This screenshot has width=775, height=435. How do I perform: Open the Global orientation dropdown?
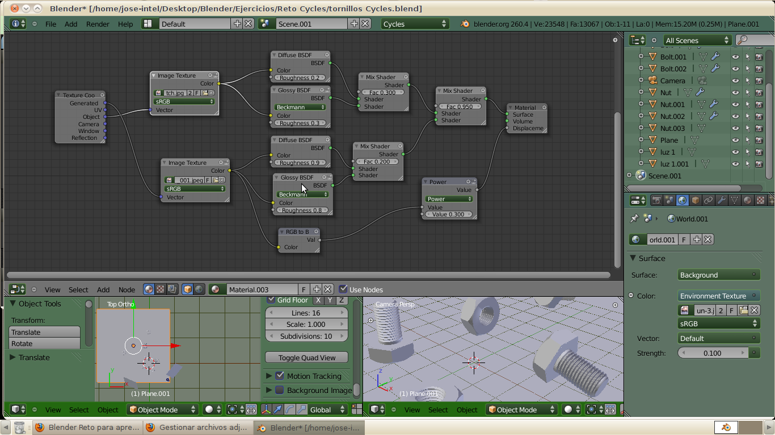click(327, 410)
